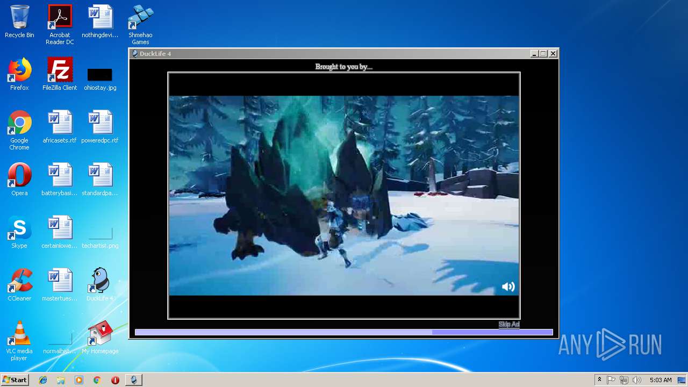Launch VLC media player shortcut

[19, 341]
